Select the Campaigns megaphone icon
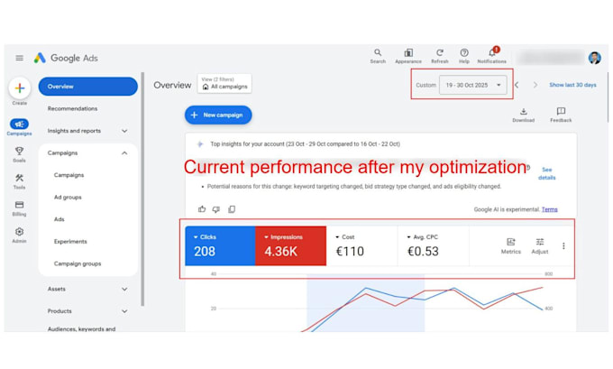 pyautogui.click(x=19, y=124)
